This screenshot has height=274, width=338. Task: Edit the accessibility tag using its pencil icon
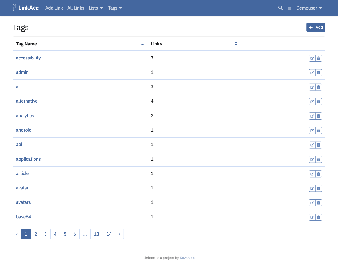pos(312,58)
